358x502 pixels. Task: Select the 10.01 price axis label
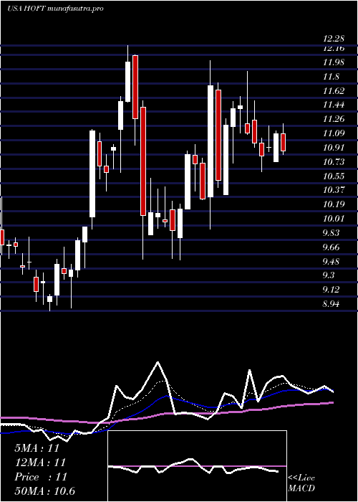coord(334,219)
